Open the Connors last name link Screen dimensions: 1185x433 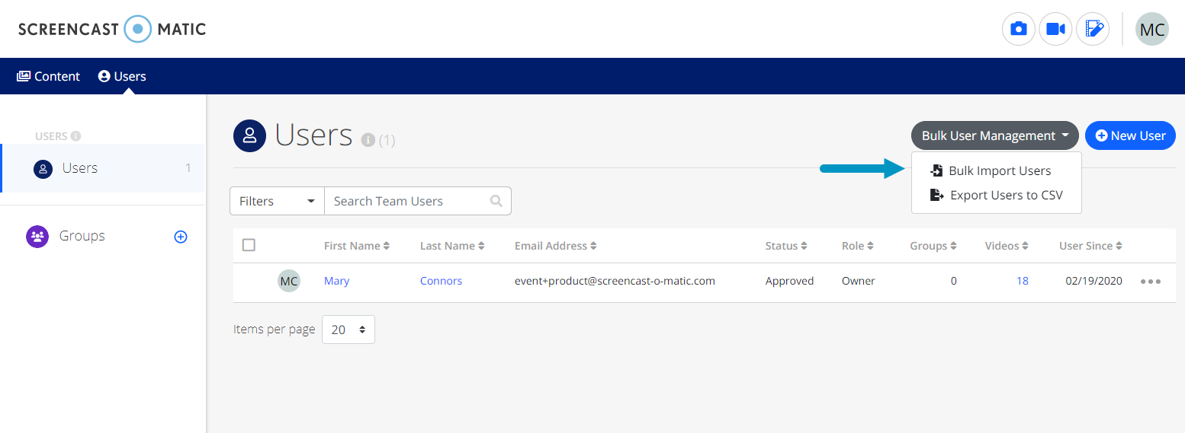[x=441, y=281]
